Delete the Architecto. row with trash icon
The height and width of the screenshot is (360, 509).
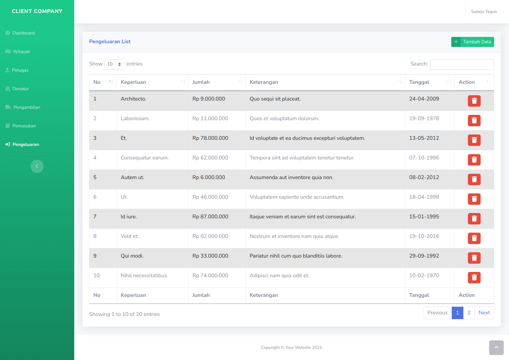(x=474, y=101)
